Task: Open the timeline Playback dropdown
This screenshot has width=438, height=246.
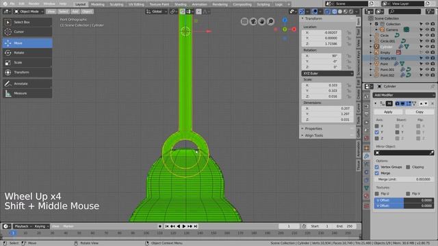Action: [x=23, y=226]
